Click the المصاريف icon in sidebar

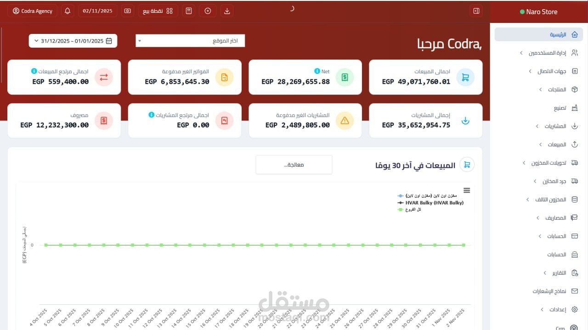coord(574,218)
